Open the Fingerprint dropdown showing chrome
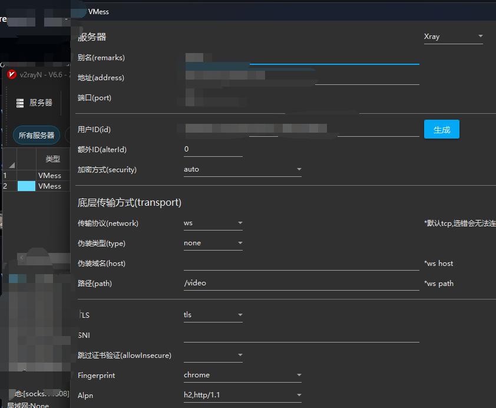The height and width of the screenshot is (408, 496). click(x=242, y=375)
